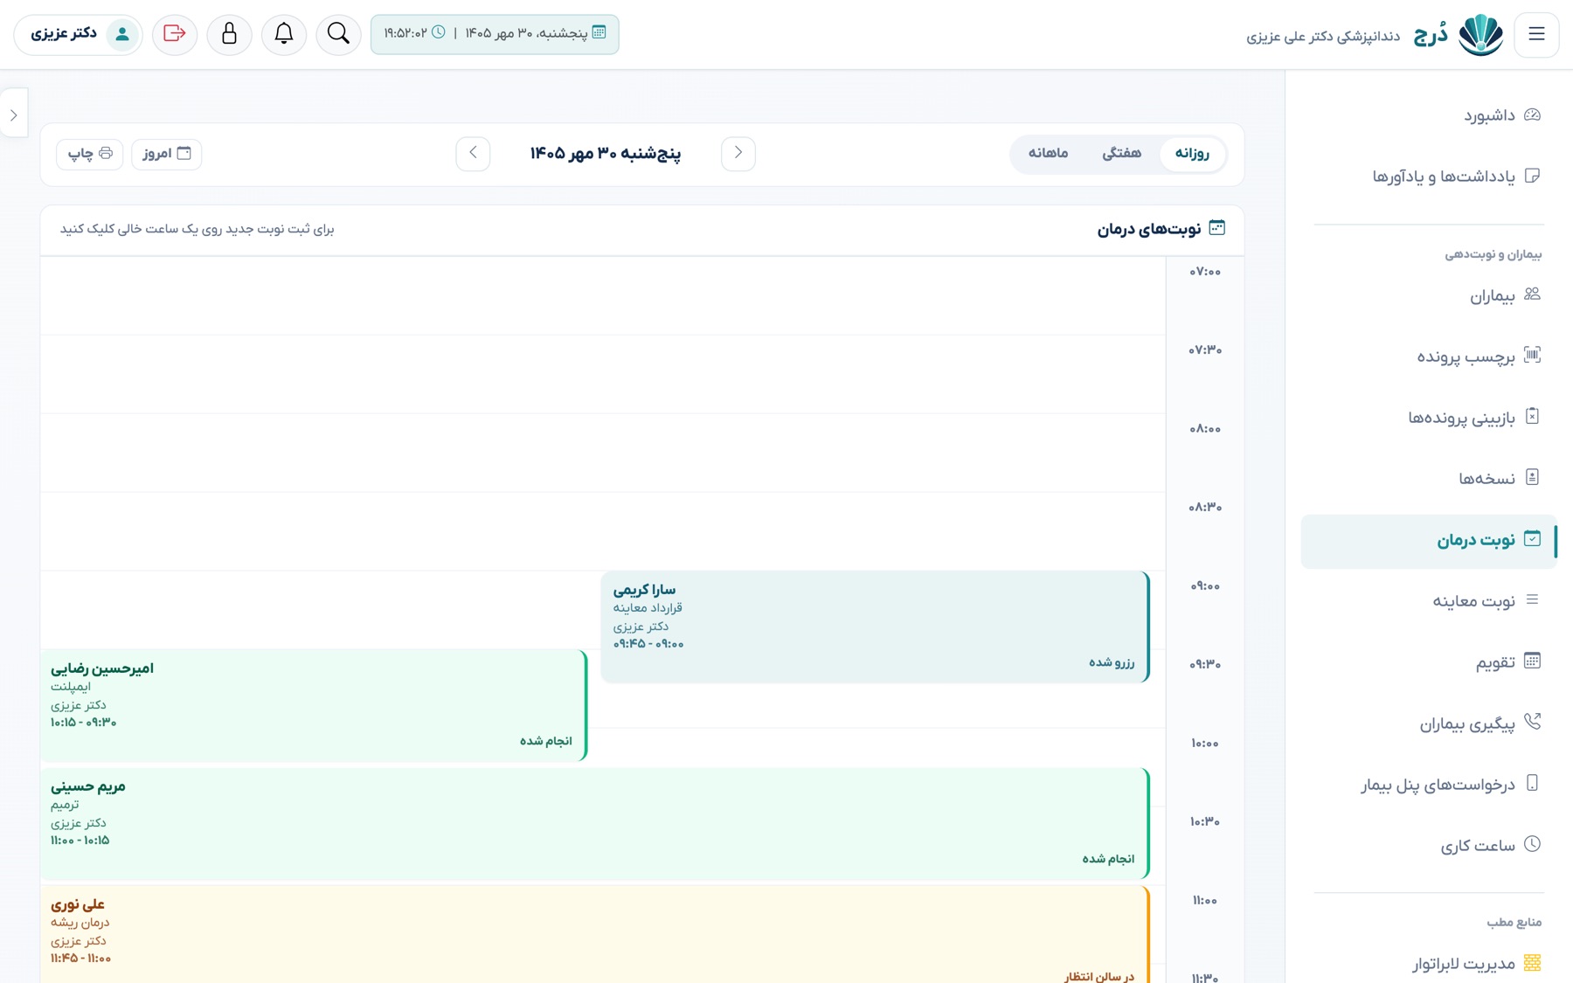Open علی نوری appointment card
The image size is (1573, 983).
pyautogui.click(x=595, y=934)
